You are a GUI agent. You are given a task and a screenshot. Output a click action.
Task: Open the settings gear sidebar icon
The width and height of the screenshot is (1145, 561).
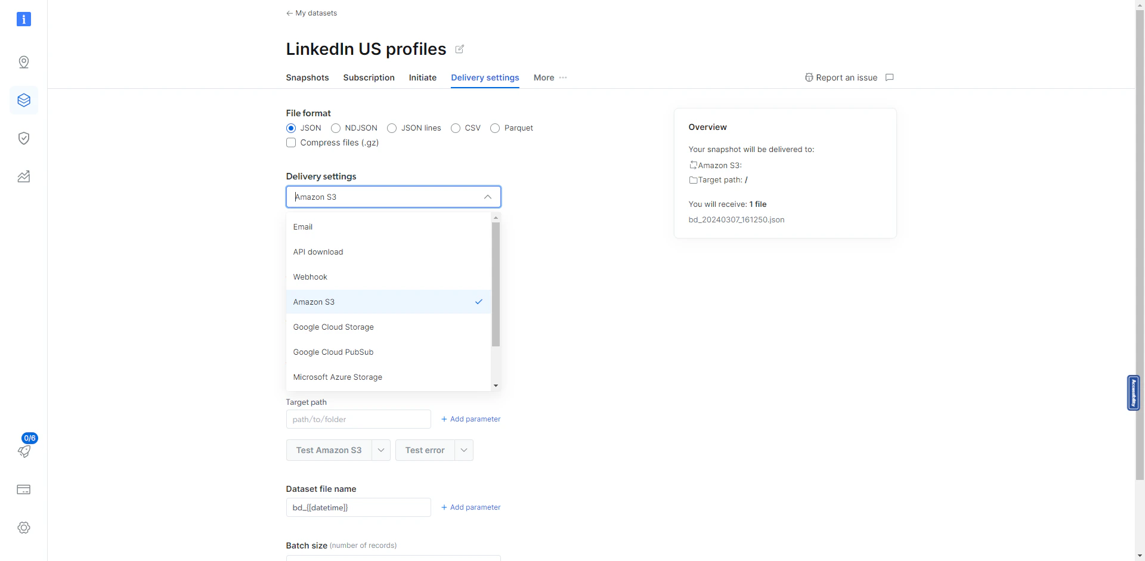coord(24,528)
